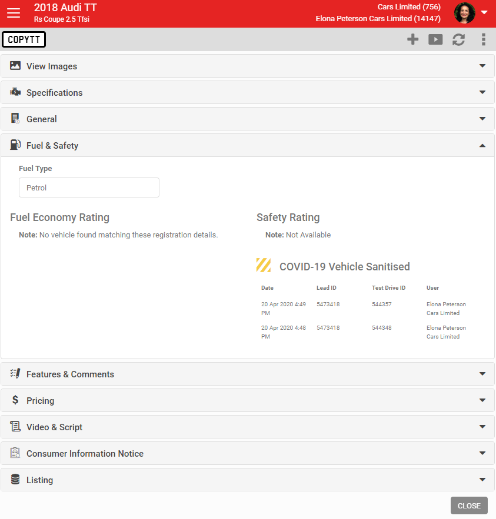Open the dropdown arrow beside the avatar
Image resolution: width=496 pixels, height=519 pixels.
click(484, 12)
